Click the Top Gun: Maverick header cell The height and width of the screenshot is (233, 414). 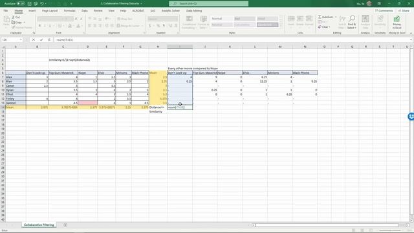[x=63, y=72]
